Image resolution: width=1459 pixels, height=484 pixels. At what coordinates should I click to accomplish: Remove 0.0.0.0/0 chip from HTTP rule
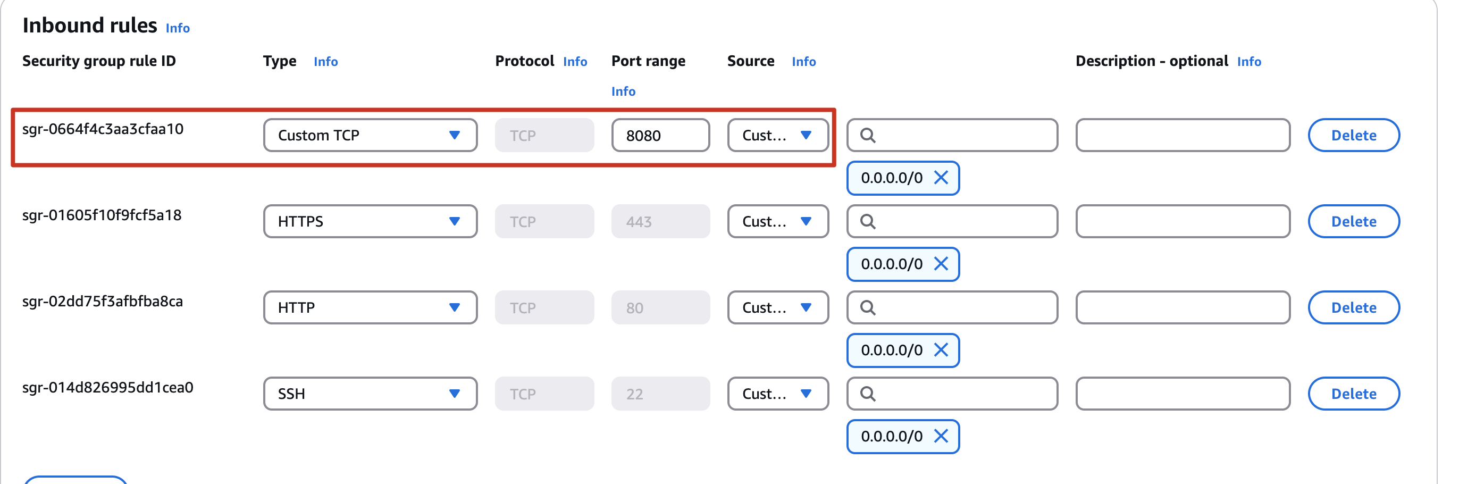click(x=941, y=351)
